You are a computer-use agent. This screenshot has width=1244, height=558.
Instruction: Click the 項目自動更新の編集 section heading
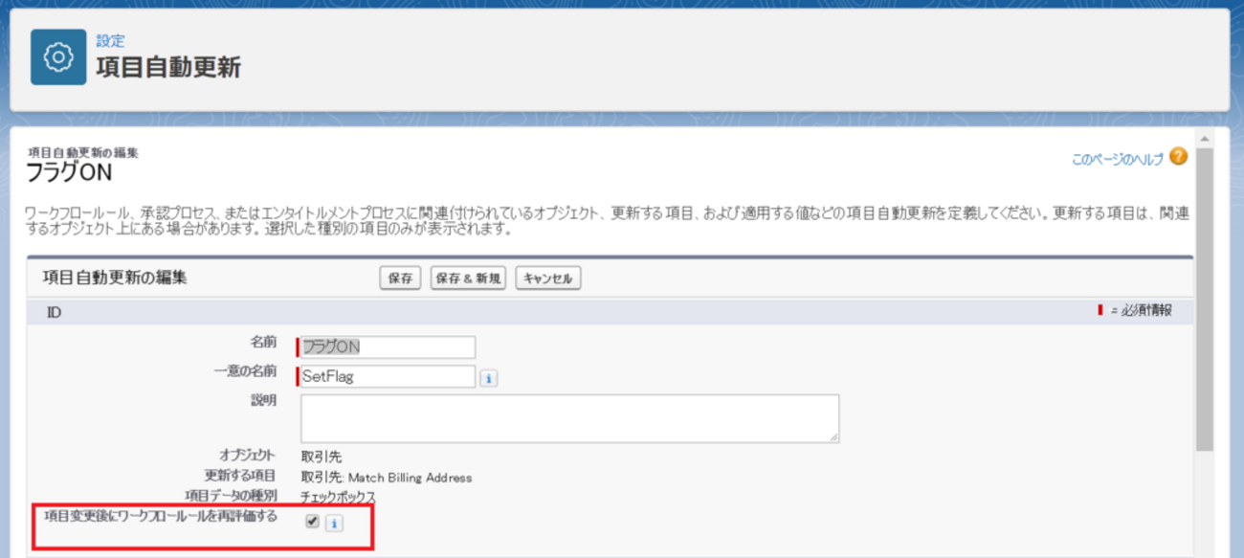pyautogui.click(x=115, y=278)
